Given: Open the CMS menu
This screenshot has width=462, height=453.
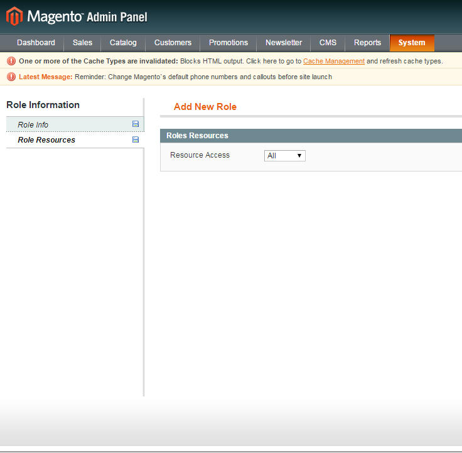Looking at the screenshot, I should point(328,43).
